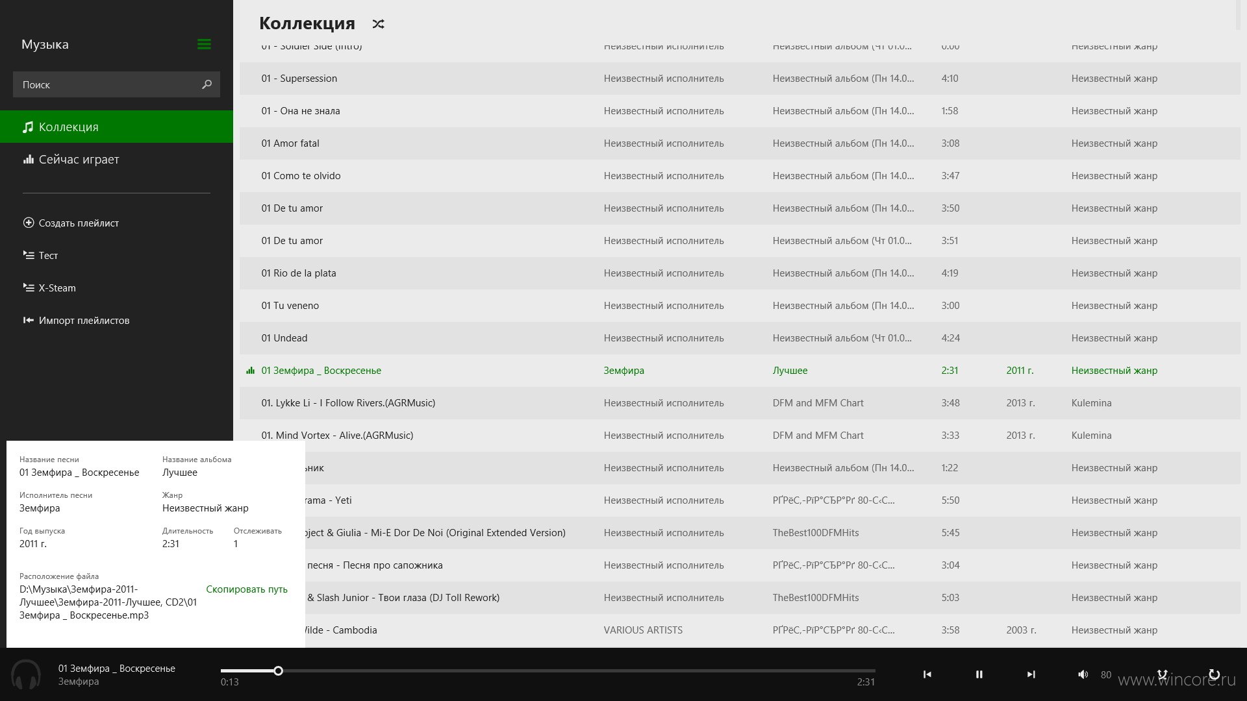Viewport: 1247px width, 701px height.
Task: Select the track 01 Rio de la plata
Action: tap(740, 273)
